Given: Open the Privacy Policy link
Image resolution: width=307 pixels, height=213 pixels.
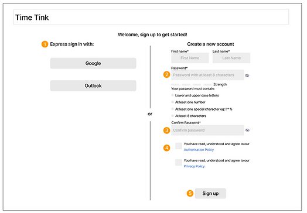Looking at the screenshot, I should click(x=194, y=166).
